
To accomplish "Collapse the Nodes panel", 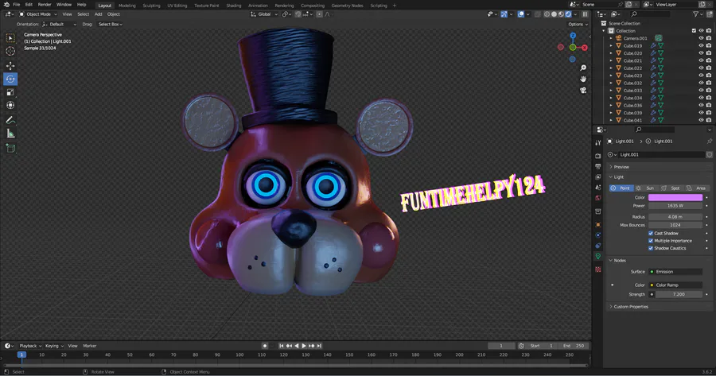I will [620, 261].
